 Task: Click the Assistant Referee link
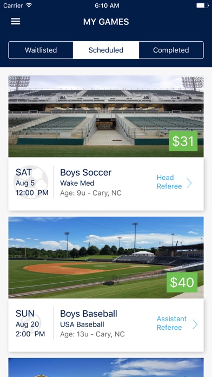[171, 323]
